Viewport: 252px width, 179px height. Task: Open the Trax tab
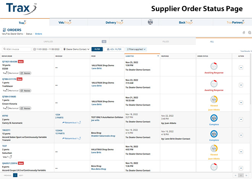point(22,23)
